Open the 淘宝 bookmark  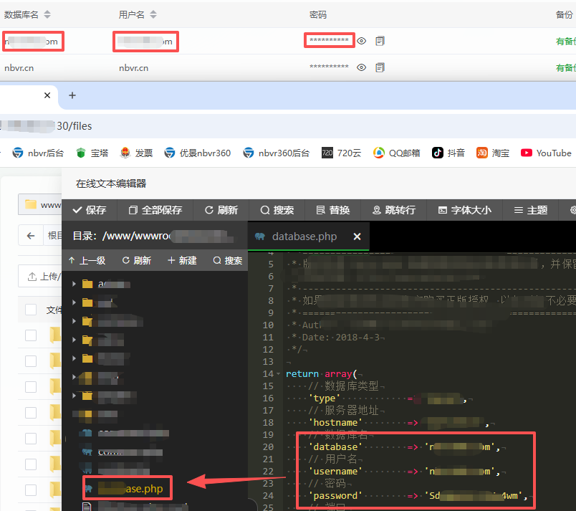(x=493, y=153)
